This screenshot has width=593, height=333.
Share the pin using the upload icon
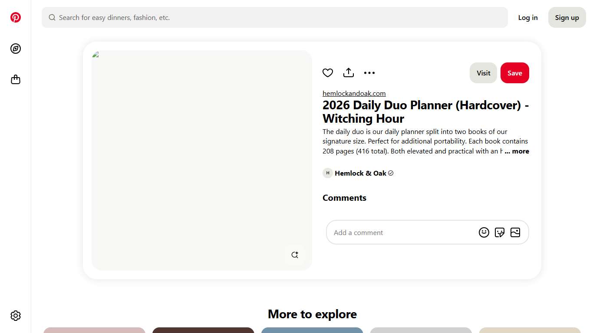349,72
